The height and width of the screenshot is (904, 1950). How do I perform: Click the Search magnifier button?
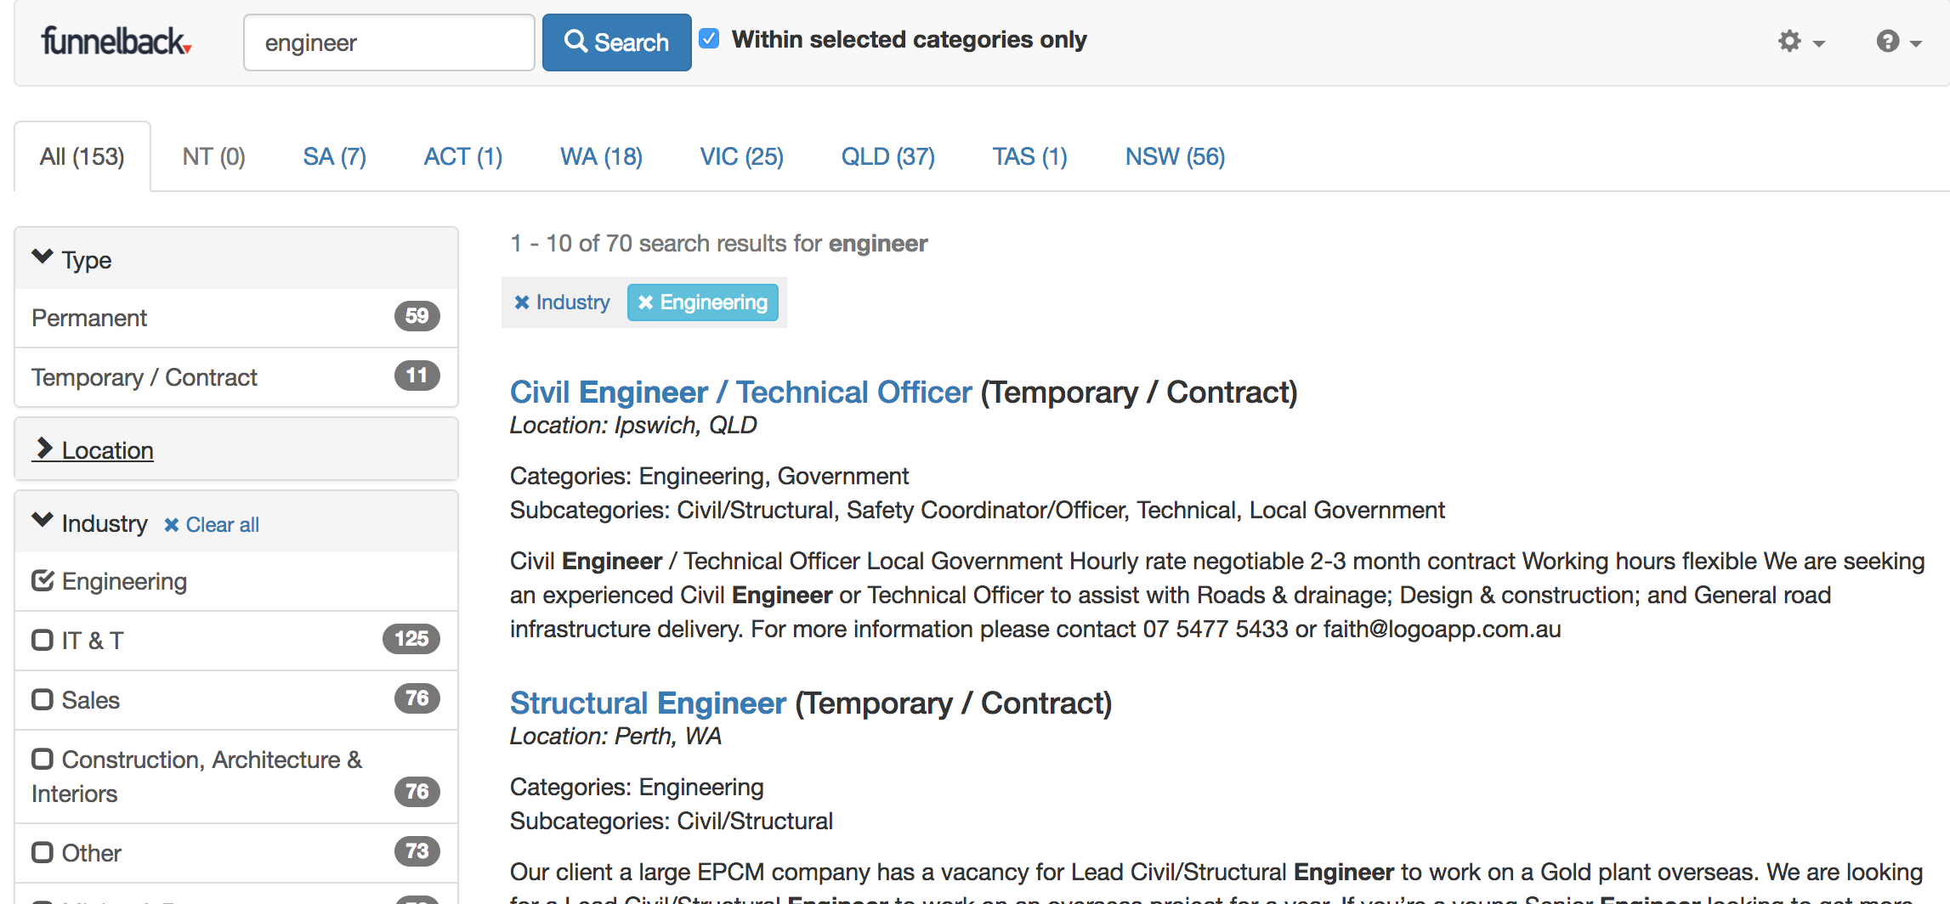(616, 42)
